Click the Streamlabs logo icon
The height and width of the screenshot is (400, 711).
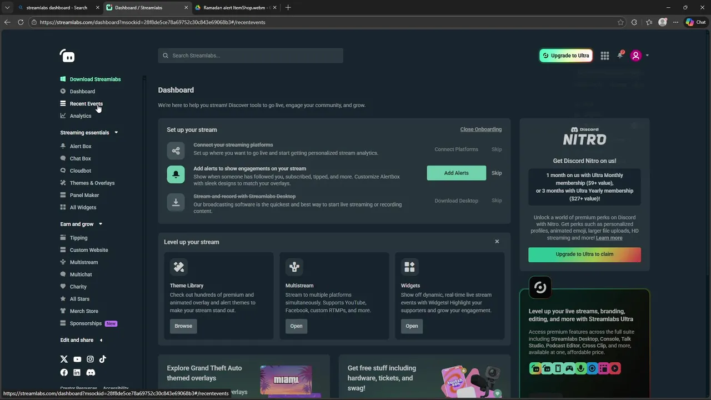[67, 56]
